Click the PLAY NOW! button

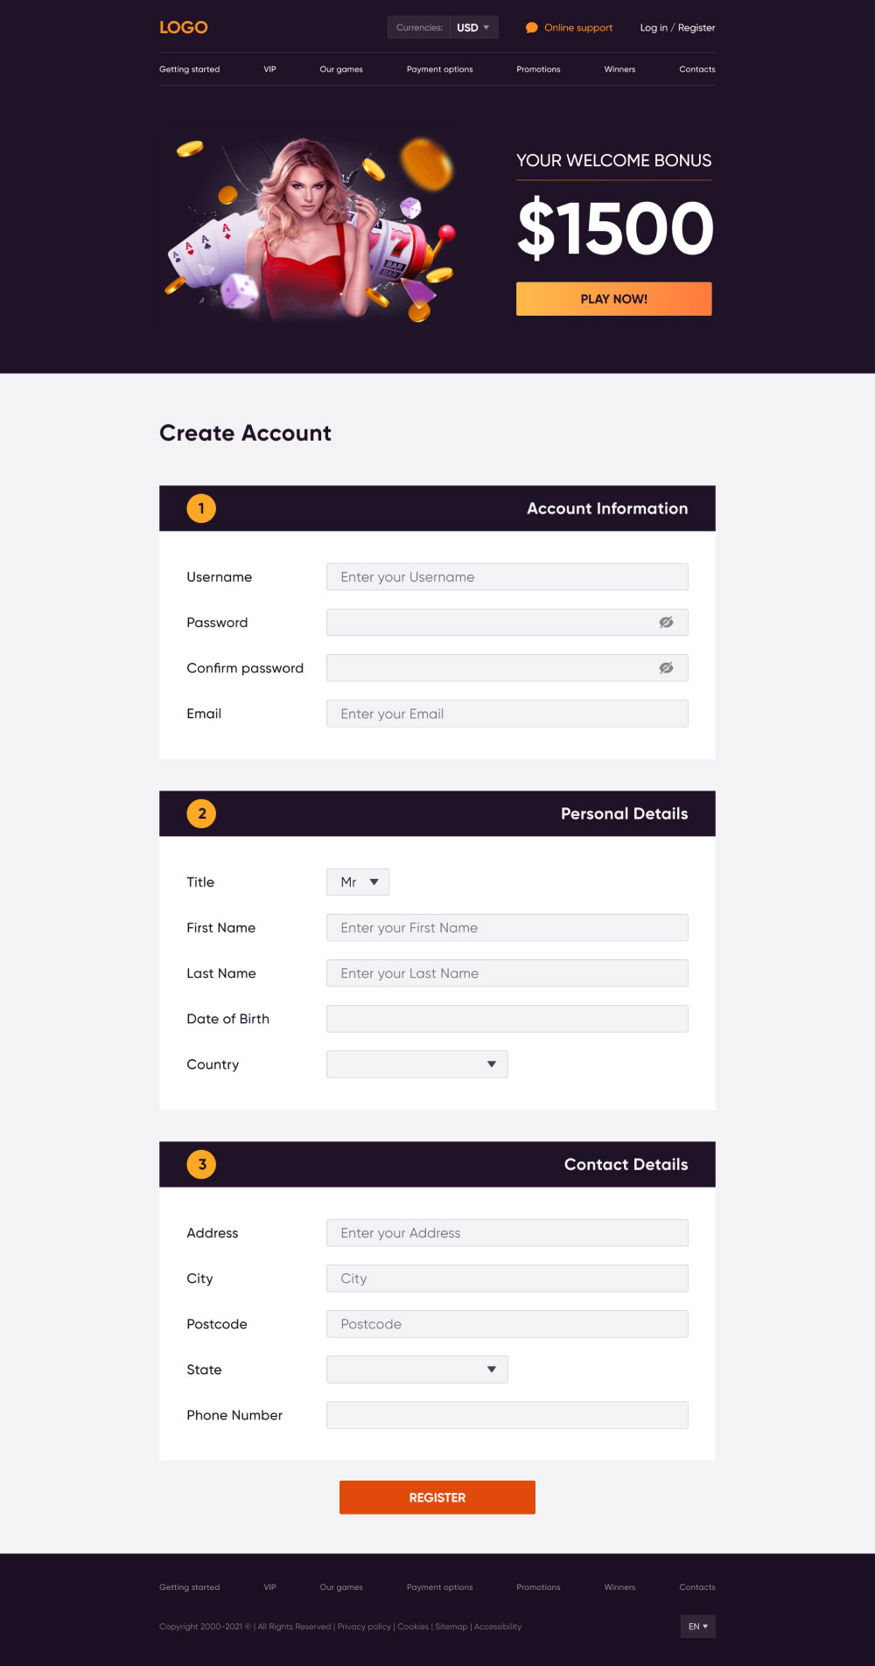click(x=614, y=299)
